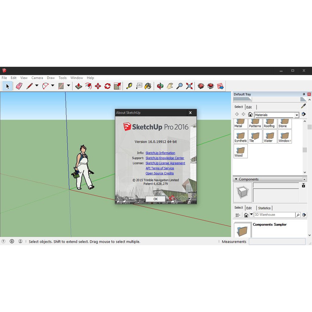
Task: Select the Tape Measure tool
Action: click(129, 86)
